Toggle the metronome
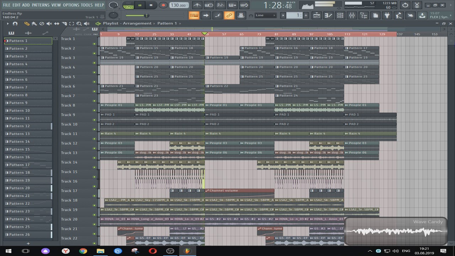 (x=197, y=5)
